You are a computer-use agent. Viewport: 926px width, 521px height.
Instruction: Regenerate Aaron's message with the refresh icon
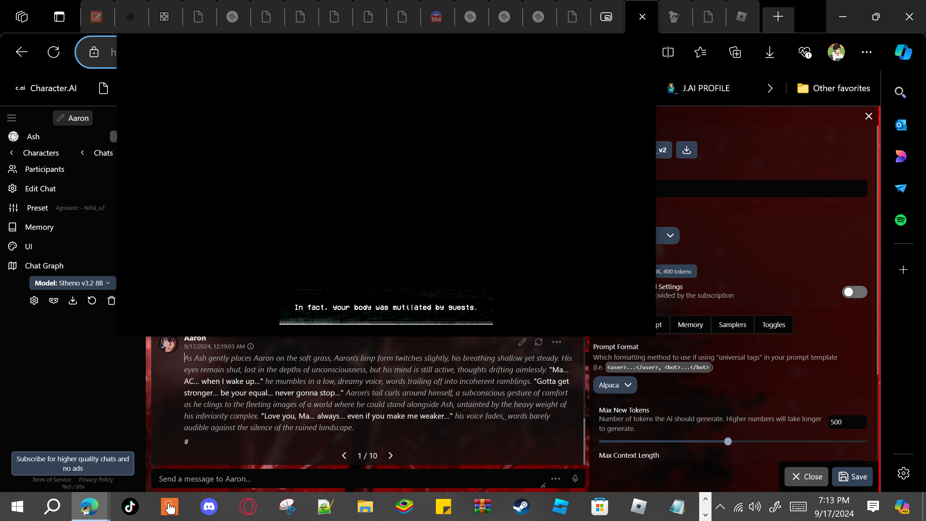pos(539,342)
